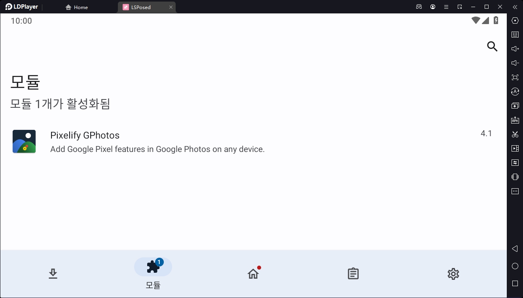
Task: Select the Pixelify GPhotos app icon
Action: pyautogui.click(x=24, y=141)
